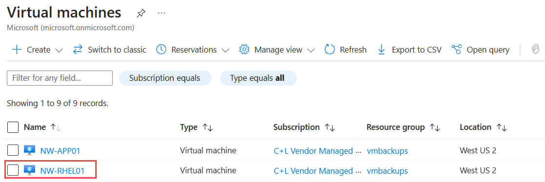Click the NW-RHEL01 virtual machine icon

pyautogui.click(x=29, y=170)
